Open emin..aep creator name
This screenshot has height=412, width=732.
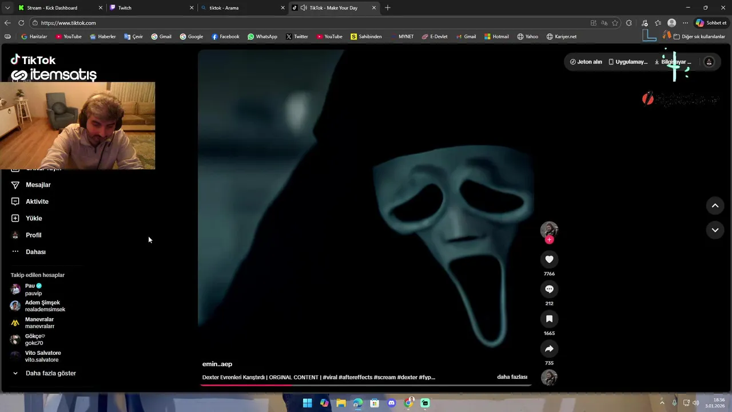tap(217, 364)
